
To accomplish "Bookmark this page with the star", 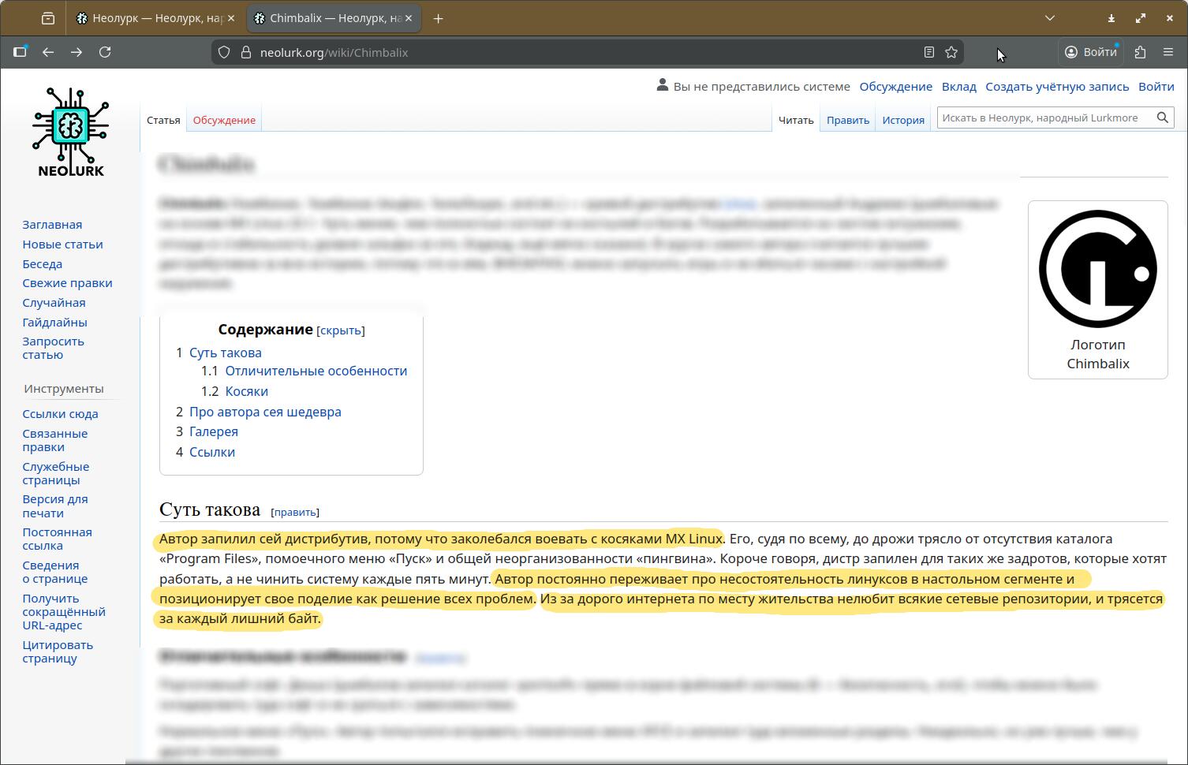I will tap(951, 52).
